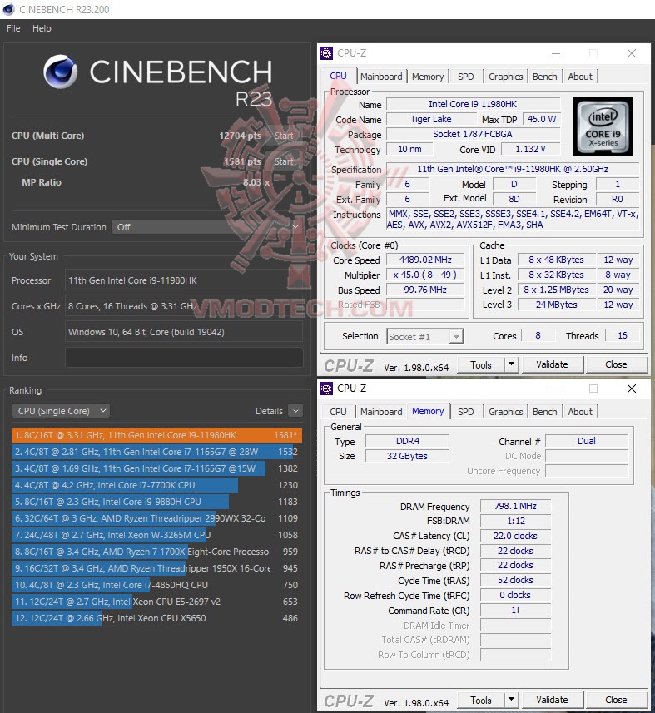Open Bench tab in top CPU-Z window
The image size is (655, 713).
click(544, 77)
